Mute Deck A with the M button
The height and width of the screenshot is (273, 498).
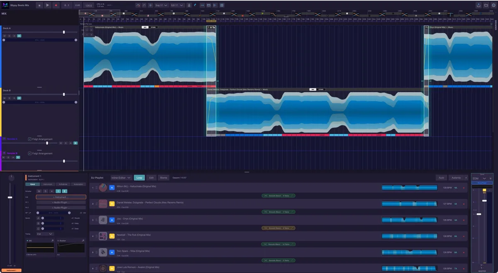click(x=4, y=36)
